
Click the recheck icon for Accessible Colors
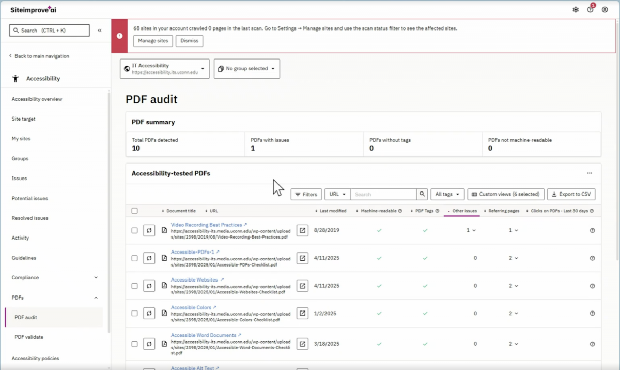click(x=149, y=313)
